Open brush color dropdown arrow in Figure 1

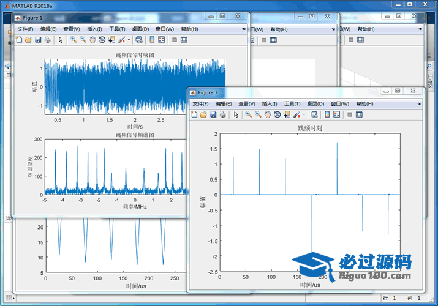[x=129, y=40]
